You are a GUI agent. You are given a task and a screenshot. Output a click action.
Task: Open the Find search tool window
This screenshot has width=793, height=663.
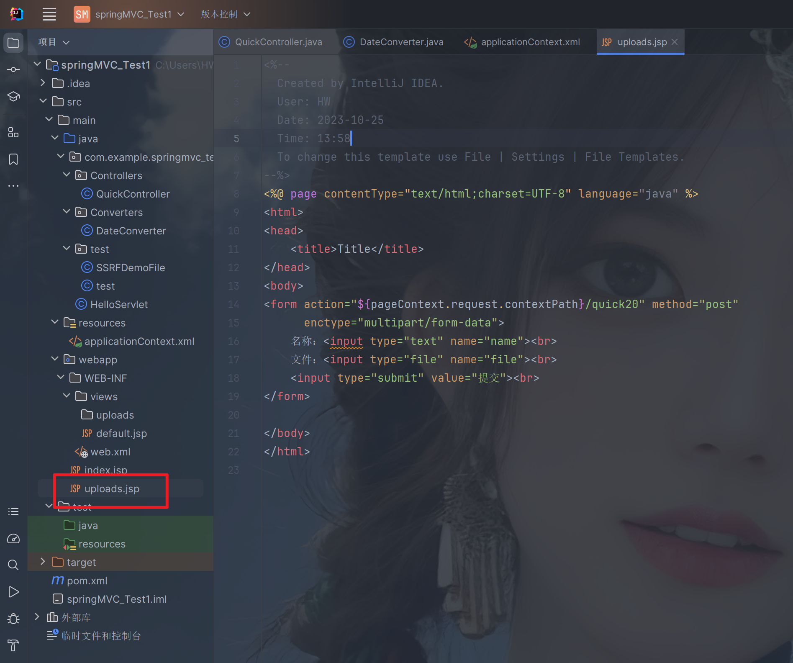click(x=13, y=565)
